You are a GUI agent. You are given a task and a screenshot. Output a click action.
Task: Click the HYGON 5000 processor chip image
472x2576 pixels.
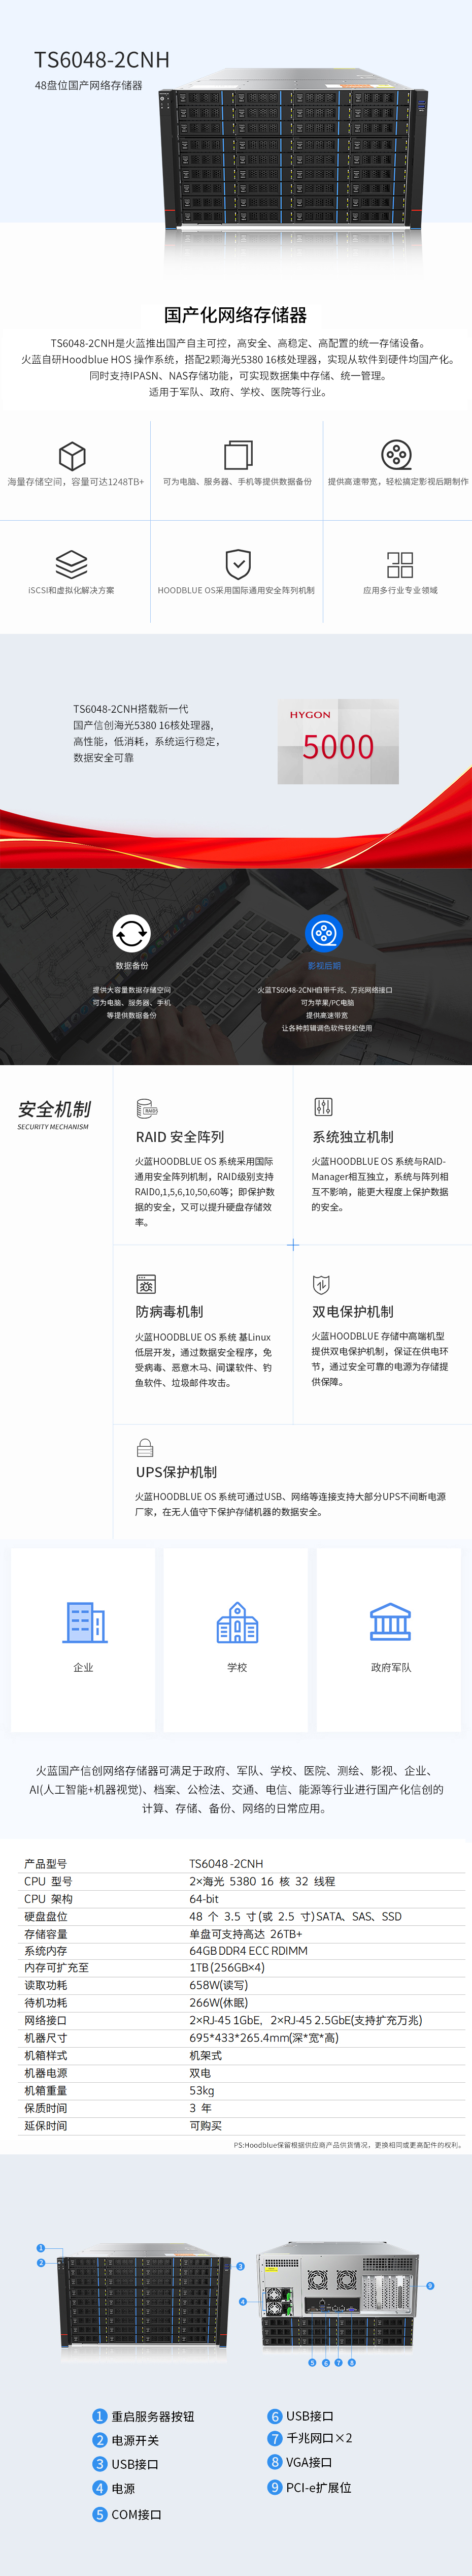pyautogui.click(x=338, y=741)
